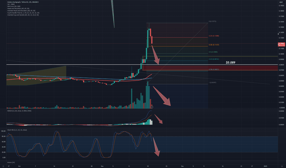Click the Fib 1 (0.04397) level label

[x=212, y=83]
